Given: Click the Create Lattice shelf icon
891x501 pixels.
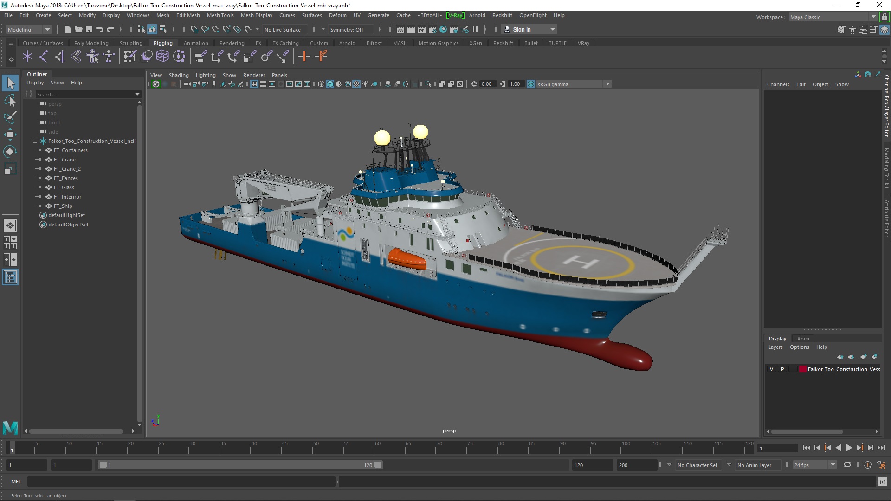Looking at the screenshot, I should coord(162,57).
